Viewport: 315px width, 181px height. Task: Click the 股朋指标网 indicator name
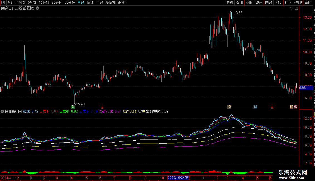click(13, 111)
